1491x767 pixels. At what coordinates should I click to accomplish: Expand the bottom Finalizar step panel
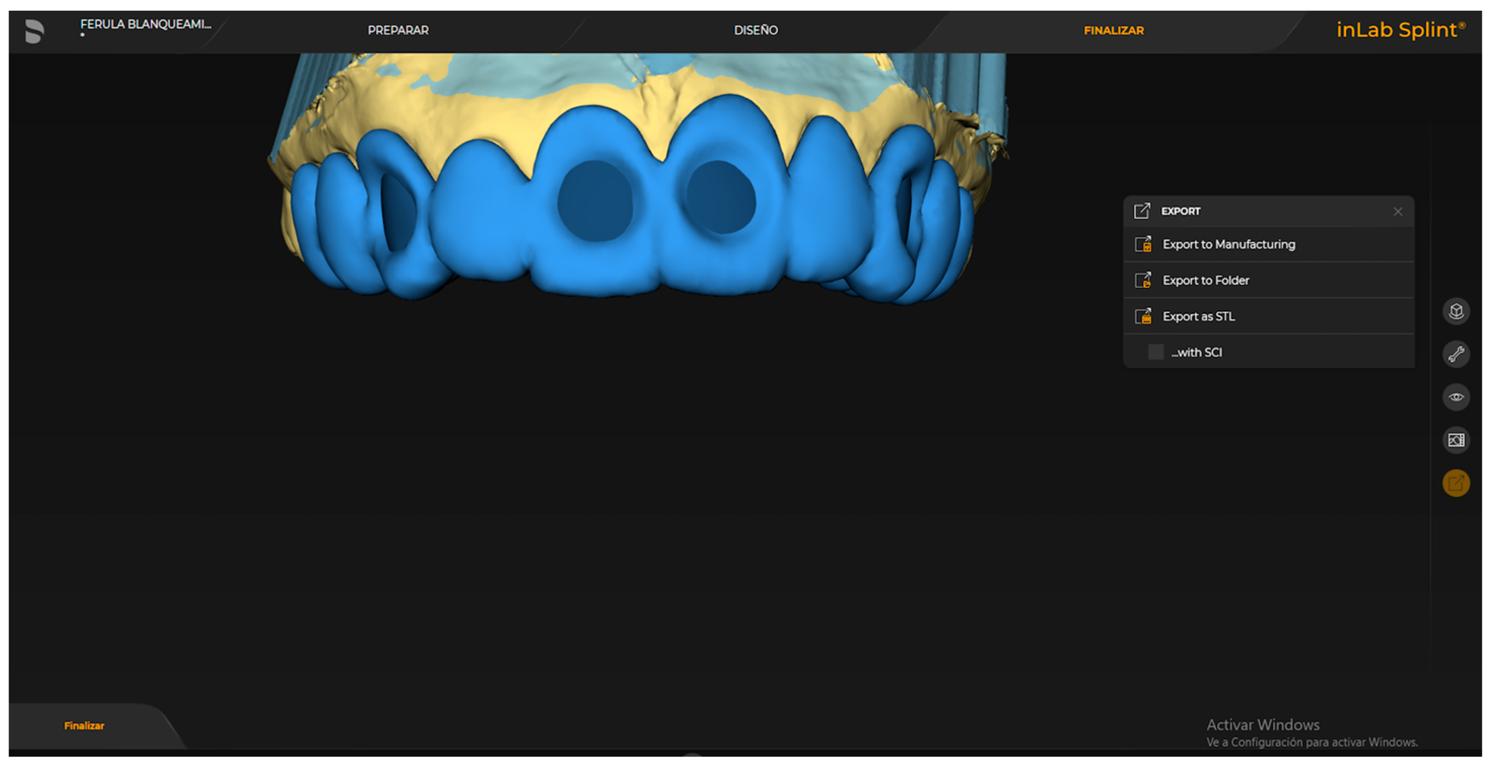84,725
